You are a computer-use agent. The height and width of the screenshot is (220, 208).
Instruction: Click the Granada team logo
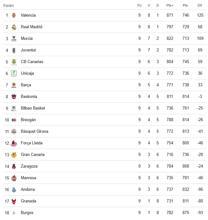pyautogui.click(x=14, y=201)
